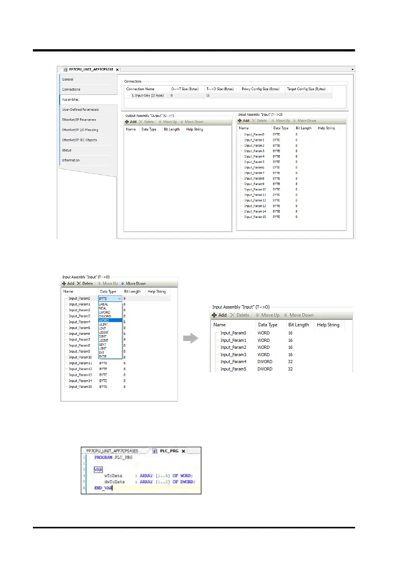The width and height of the screenshot is (399, 564).
Task: Click Move Down arrow in Output Assembly toolbar
Action: (x=182, y=122)
